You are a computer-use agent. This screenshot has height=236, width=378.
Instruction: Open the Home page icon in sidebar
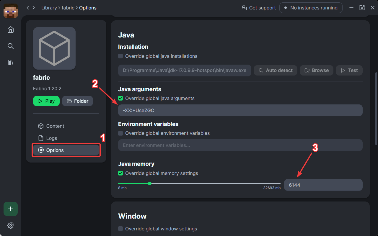coord(11,29)
